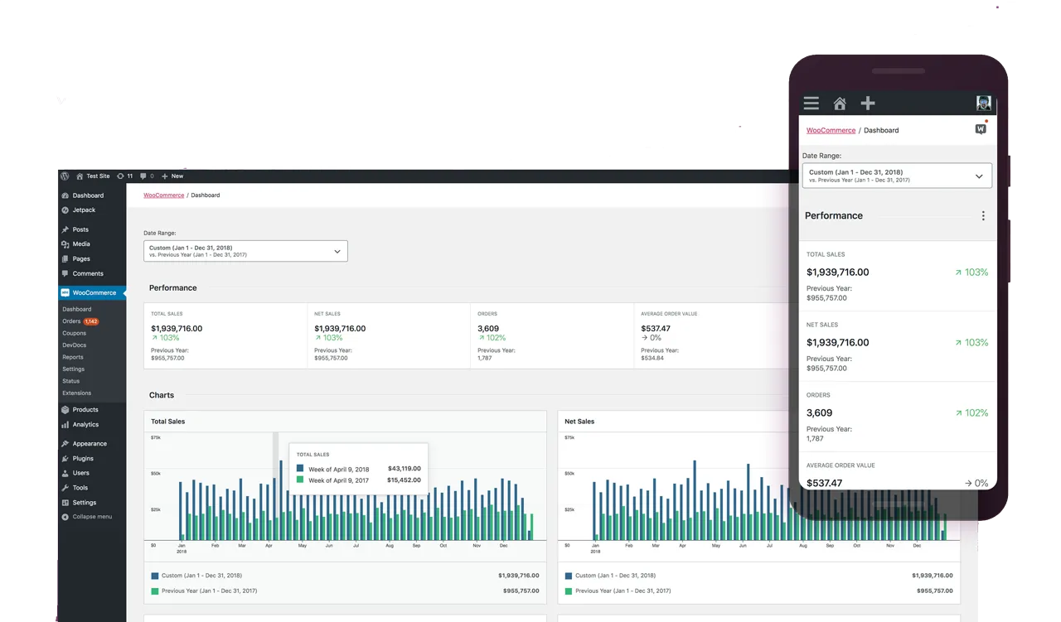This screenshot has width=1061, height=622.
Task: Open the Extensions submenu item
Action: (76, 393)
